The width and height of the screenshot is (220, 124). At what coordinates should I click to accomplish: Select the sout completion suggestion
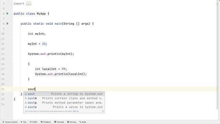64,94
